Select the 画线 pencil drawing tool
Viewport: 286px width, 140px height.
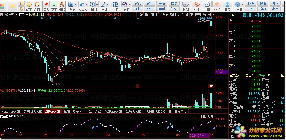[x=103, y=4]
